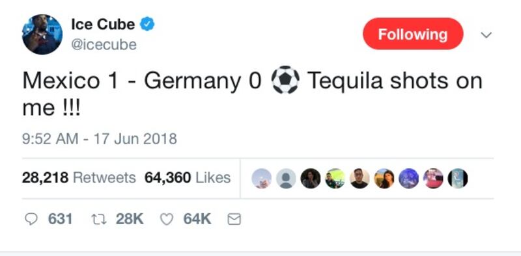Open the Ice Cube display name

[x=103, y=25]
